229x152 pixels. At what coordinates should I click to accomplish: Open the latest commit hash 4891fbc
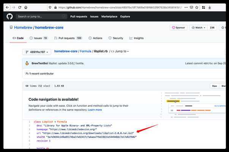point(208,63)
